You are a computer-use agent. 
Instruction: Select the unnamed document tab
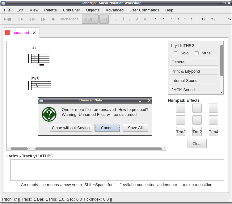[21, 33]
